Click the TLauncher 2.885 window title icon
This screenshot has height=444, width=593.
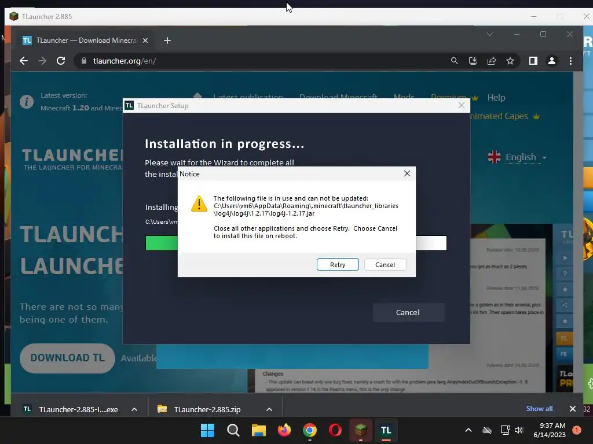click(14, 16)
